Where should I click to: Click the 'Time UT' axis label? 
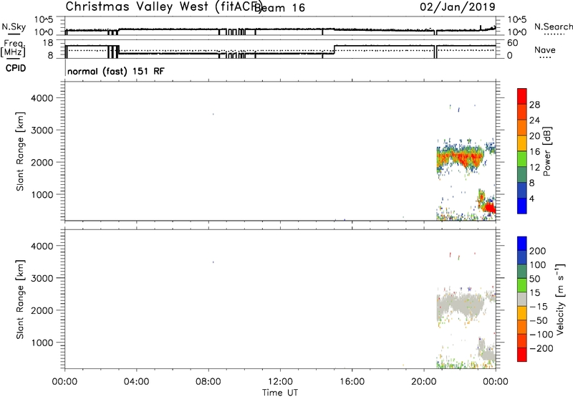coord(280,393)
